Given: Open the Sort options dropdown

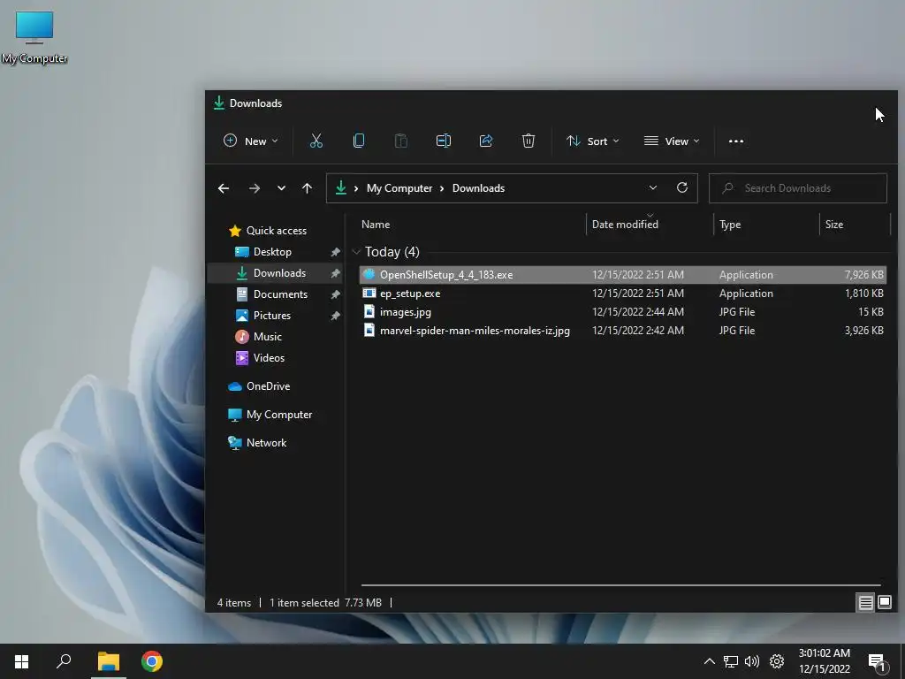Looking at the screenshot, I should pos(593,141).
